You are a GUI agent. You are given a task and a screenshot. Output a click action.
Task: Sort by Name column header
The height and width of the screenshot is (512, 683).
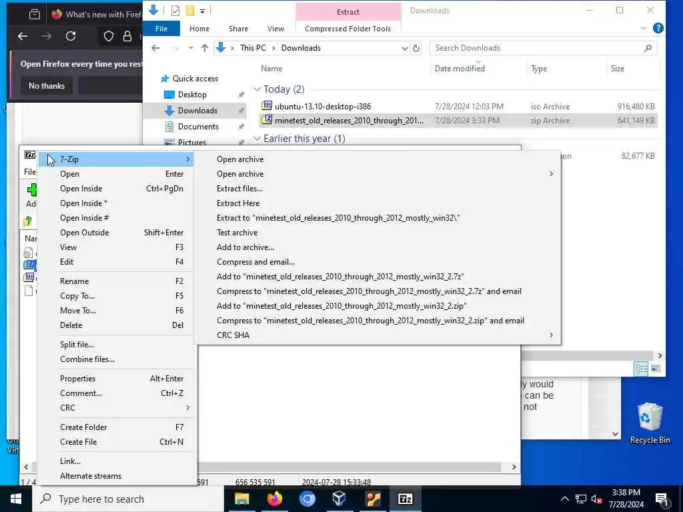pyautogui.click(x=271, y=69)
